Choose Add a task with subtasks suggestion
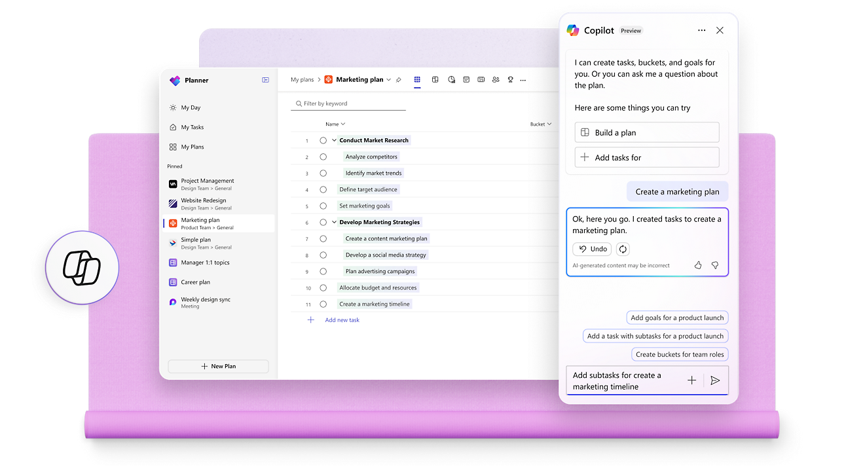 pyautogui.click(x=655, y=336)
